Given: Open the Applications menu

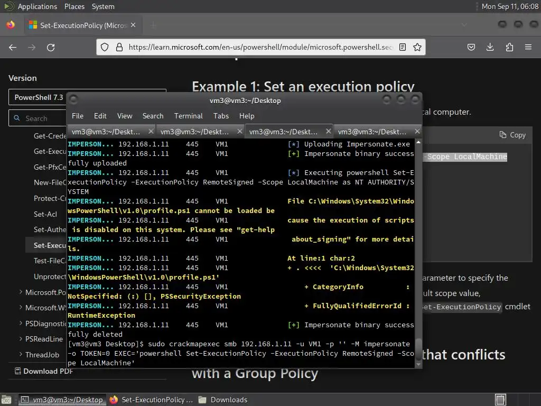Looking at the screenshot, I should point(38,6).
